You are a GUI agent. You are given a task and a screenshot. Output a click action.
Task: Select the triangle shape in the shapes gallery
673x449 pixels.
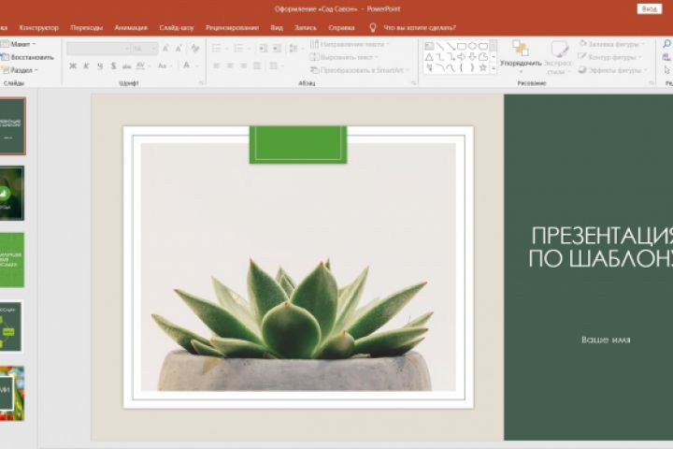429,57
